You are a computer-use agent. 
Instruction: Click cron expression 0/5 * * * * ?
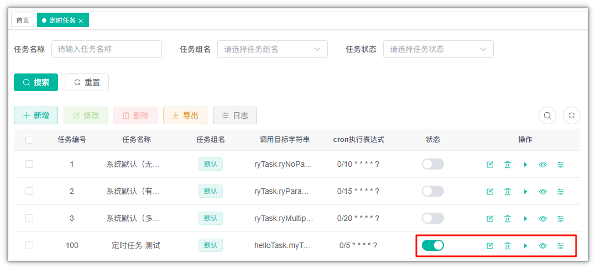click(x=358, y=245)
